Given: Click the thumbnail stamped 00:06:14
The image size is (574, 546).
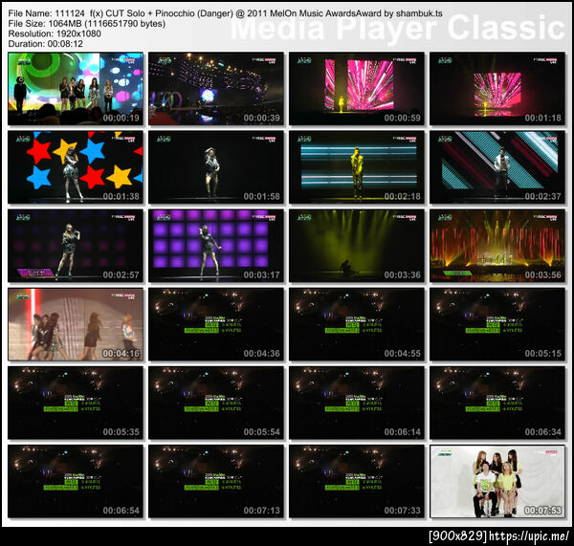Looking at the screenshot, I should tap(357, 403).
